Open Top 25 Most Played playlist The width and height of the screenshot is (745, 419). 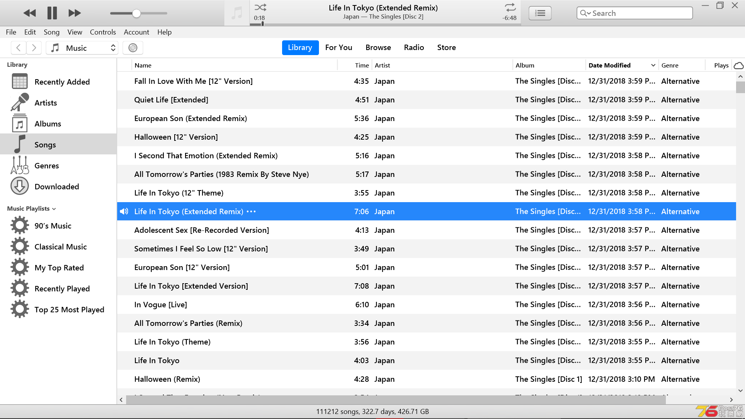(x=58, y=310)
